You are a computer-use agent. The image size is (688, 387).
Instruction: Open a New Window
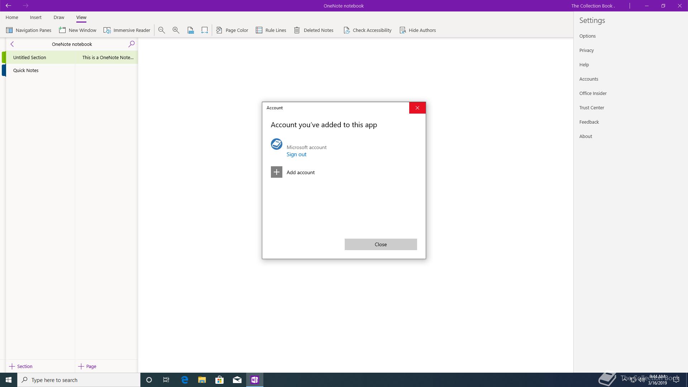pyautogui.click(x=77, y=30)
